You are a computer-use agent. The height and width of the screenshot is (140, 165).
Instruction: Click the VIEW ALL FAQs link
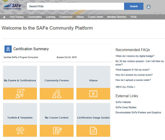coord(125,87)
